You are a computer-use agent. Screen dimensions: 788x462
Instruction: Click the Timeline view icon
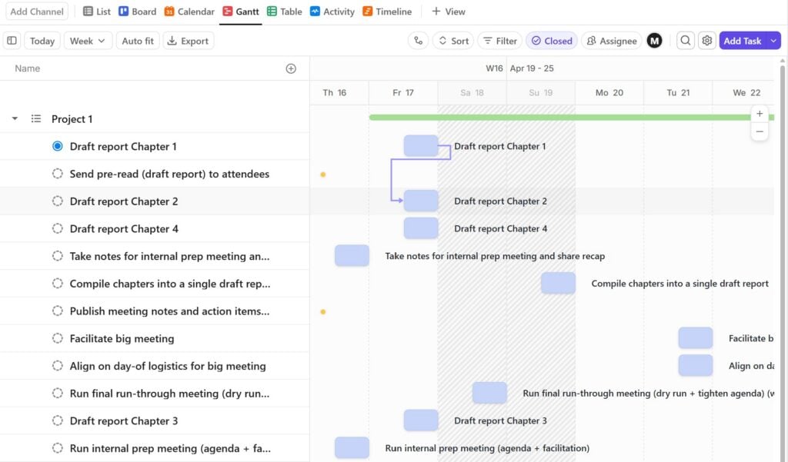coord(367,11)
